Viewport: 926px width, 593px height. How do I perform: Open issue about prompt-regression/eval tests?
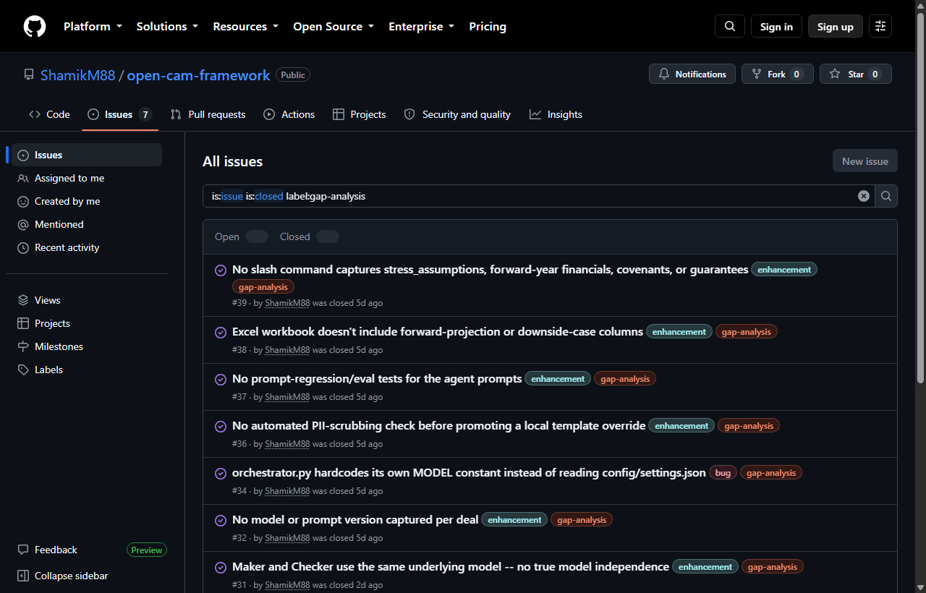377,379
